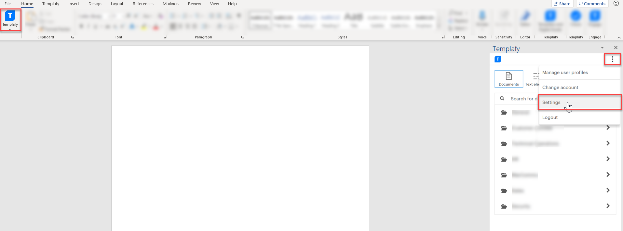Click the Sensitivity button in the ribbon
The image size is (623, 231).
pyautogui.click(x=504, y=19)
